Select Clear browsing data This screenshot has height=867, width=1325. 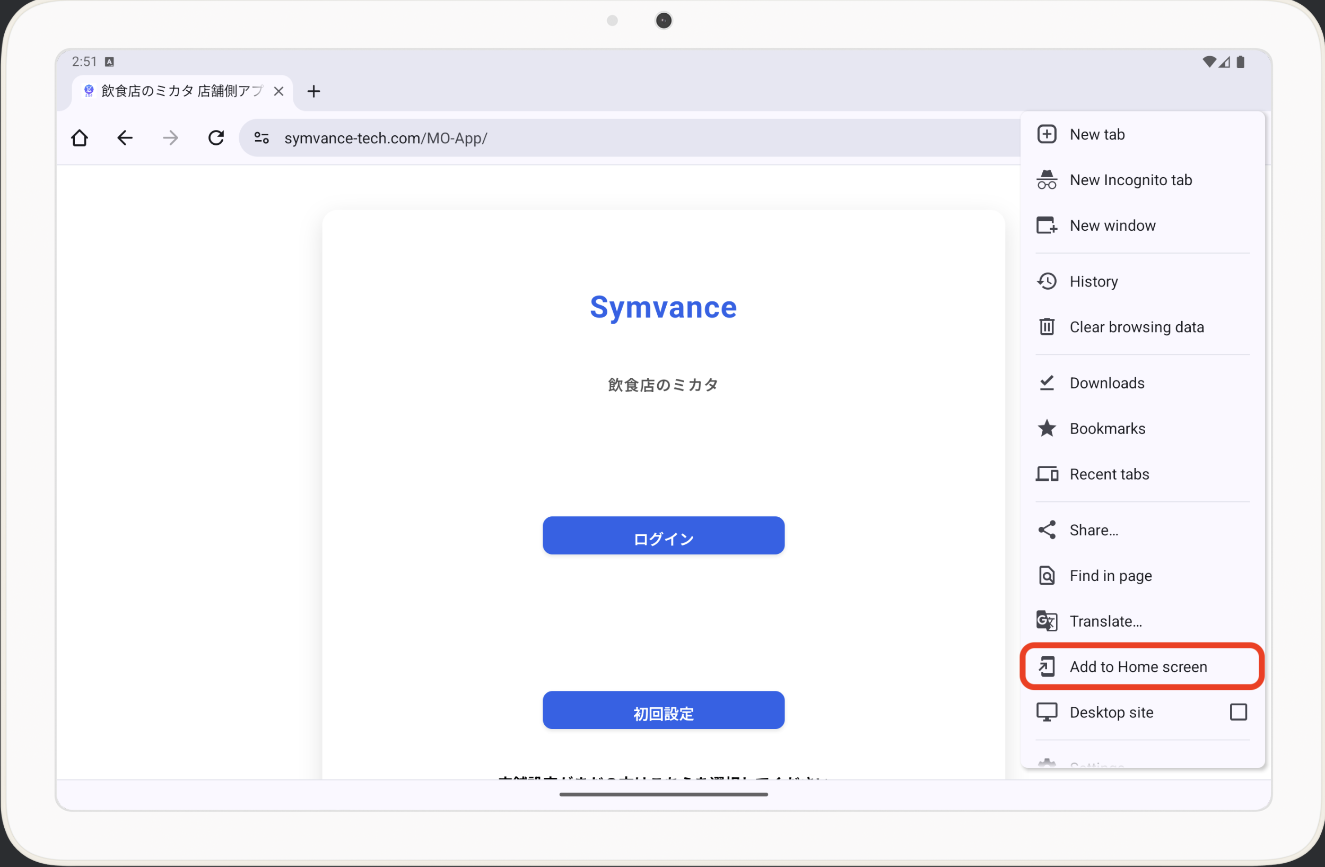(x=1143, y=327)
